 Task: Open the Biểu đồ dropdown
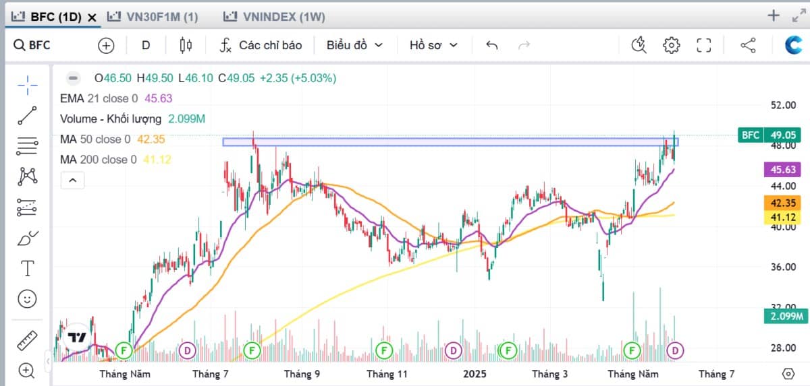tap(354, 45)
